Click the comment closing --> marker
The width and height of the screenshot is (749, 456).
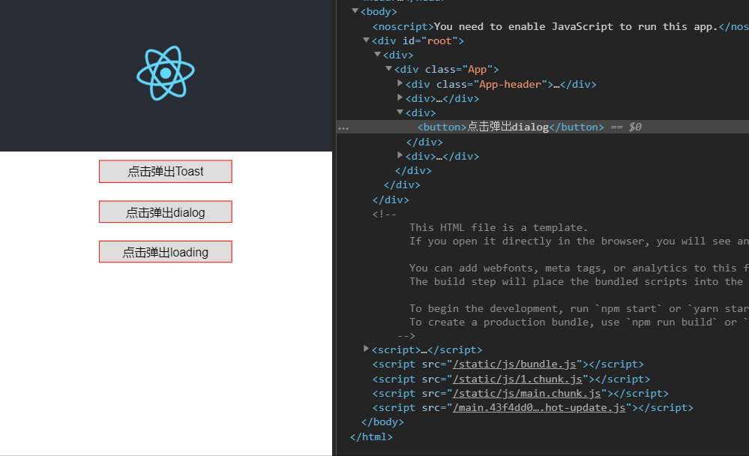[x=406, y=335]
